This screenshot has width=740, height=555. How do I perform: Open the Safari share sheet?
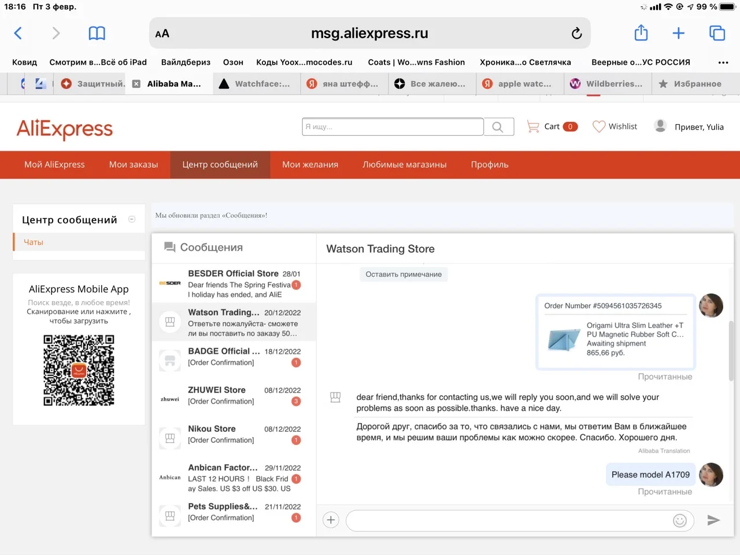(x=641, y=32)
